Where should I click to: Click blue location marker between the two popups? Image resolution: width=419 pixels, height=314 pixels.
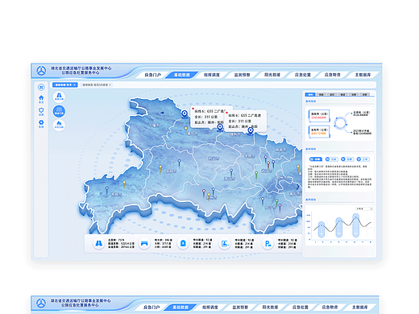tap(220, 127)
